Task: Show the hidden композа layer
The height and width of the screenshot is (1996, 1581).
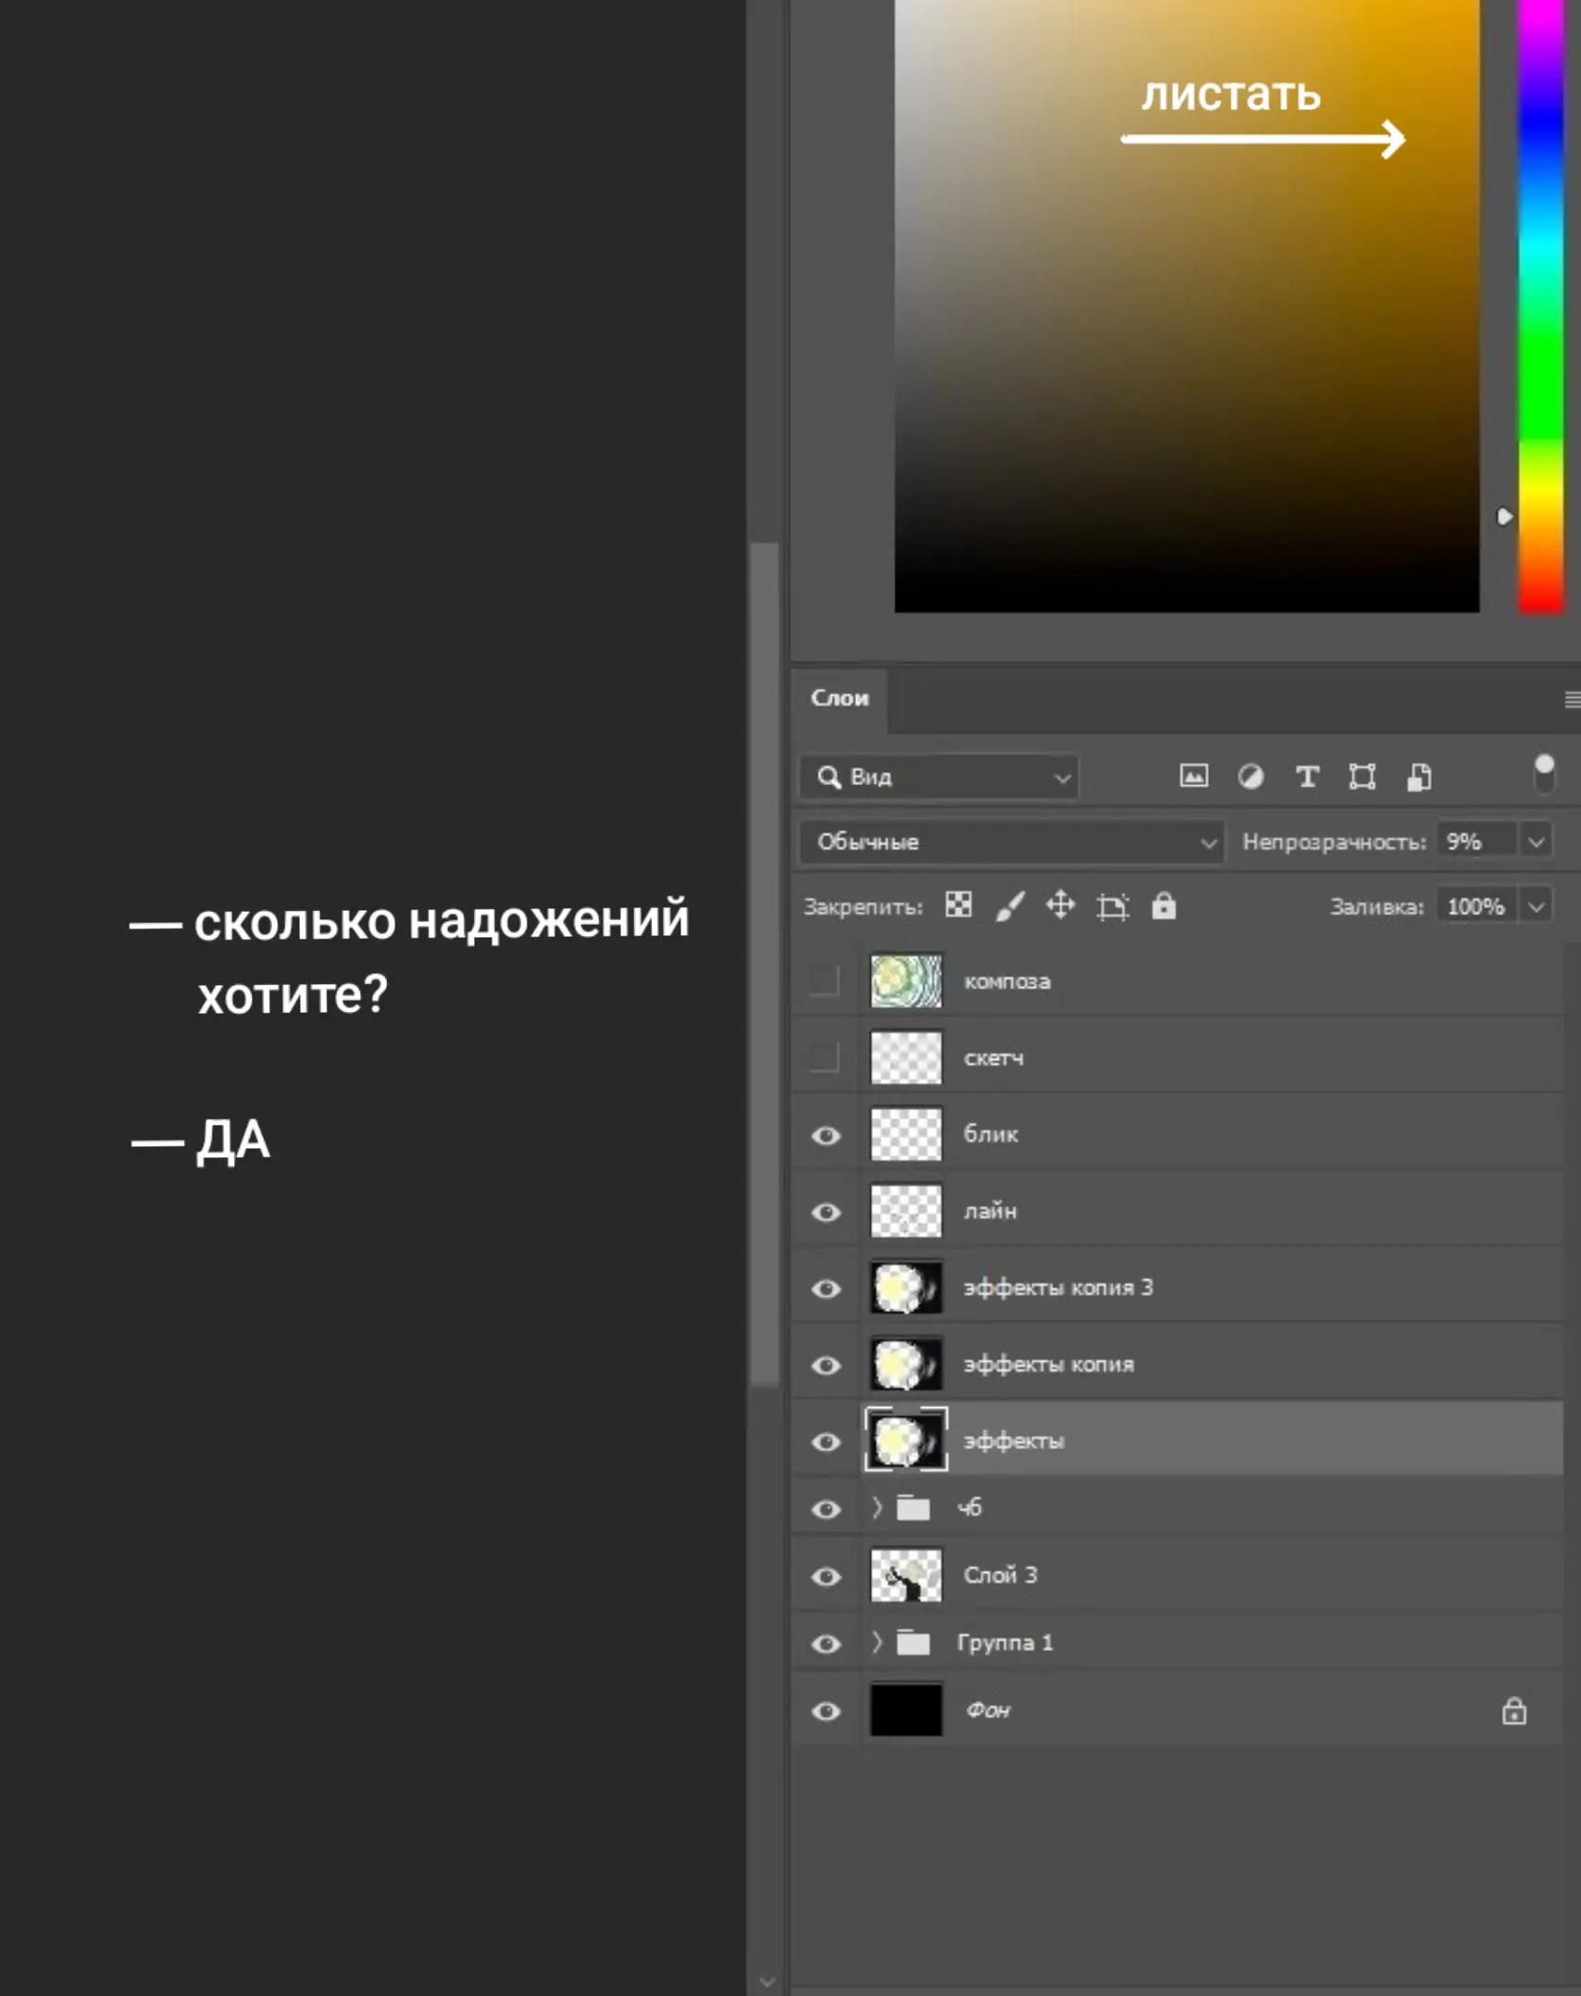Action: (x=824, y=980)
